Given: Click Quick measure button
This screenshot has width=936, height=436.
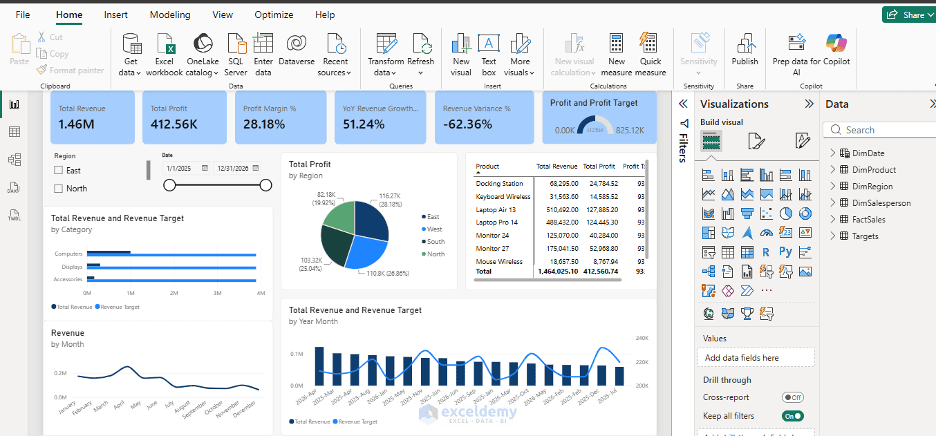Looking at the screenshot, I should click(x=650, y=54).
